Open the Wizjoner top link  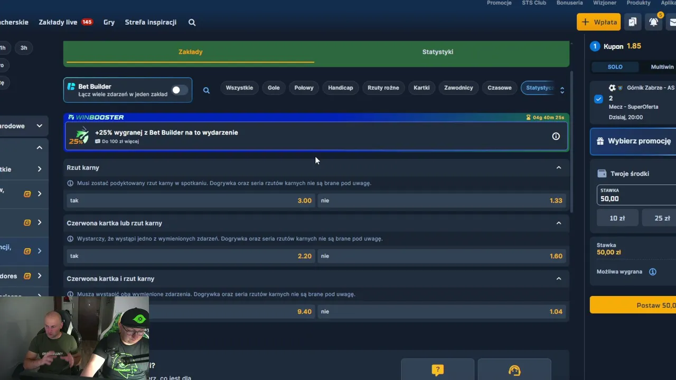pyautogui.click(x=605, y=3)
